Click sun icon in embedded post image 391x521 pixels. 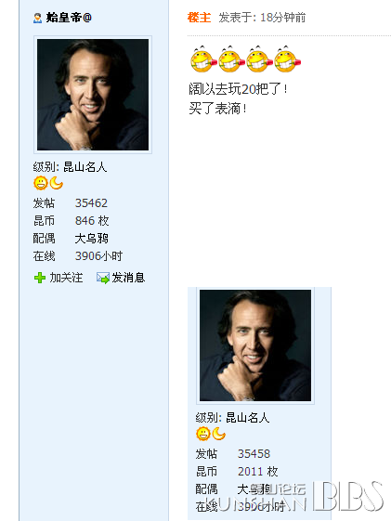(203, 434)
